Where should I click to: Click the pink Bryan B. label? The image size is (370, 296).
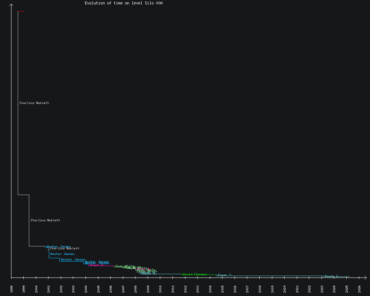point(97,265)
